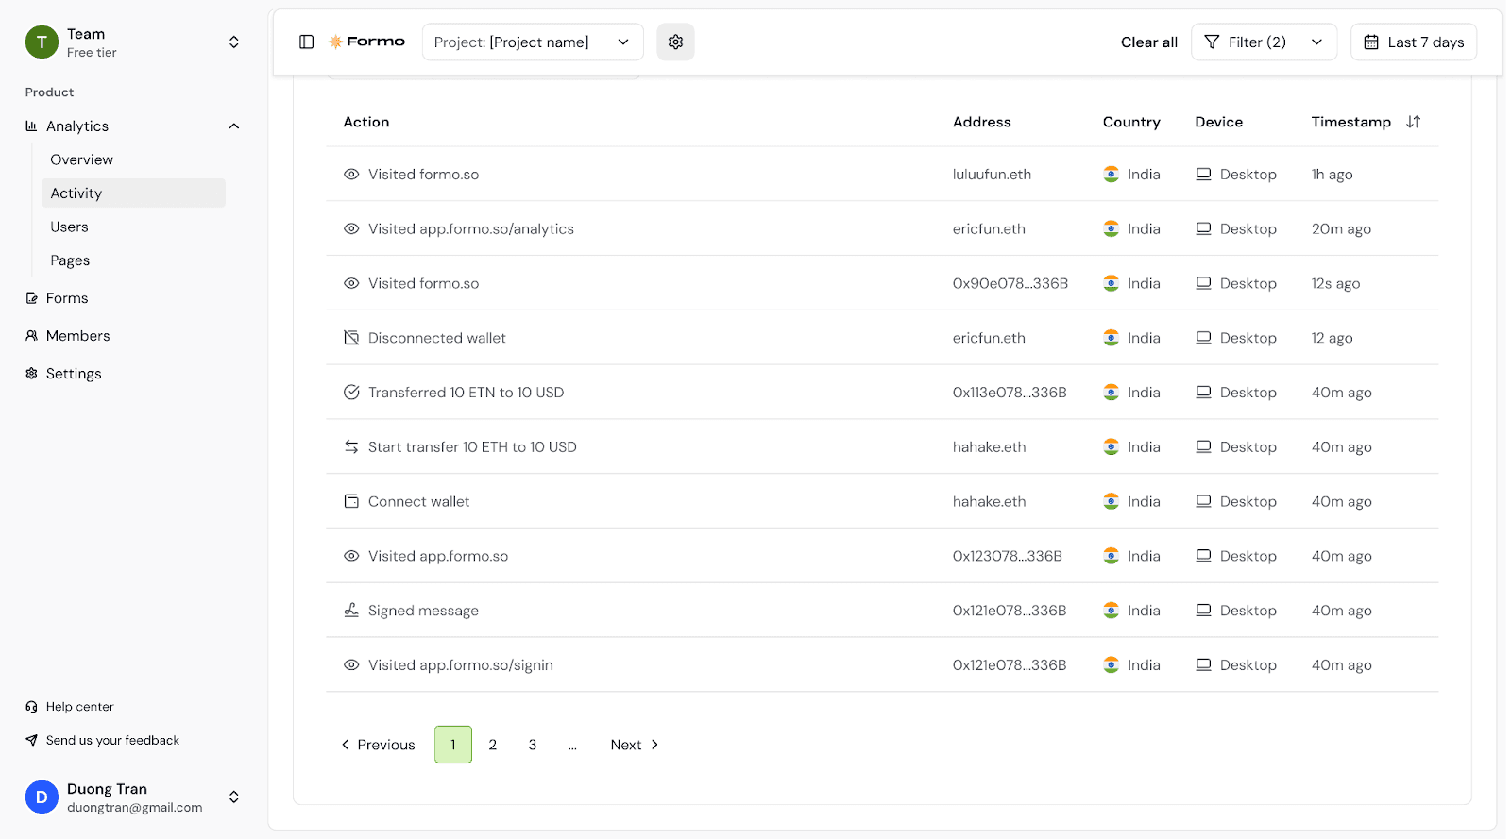Image resolution: width=1511 pixels, height=839 pixels.
Task: Click Address column header
Action: (982, 122)
